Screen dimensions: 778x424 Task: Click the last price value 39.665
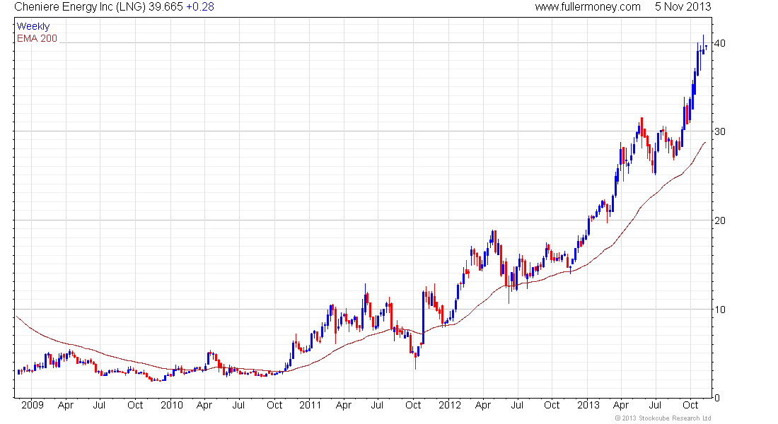[x=166, y=7]
